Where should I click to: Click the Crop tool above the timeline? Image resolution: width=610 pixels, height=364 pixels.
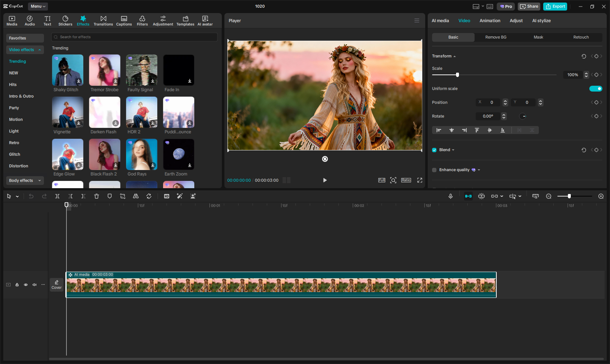click(x=122, y=196)
